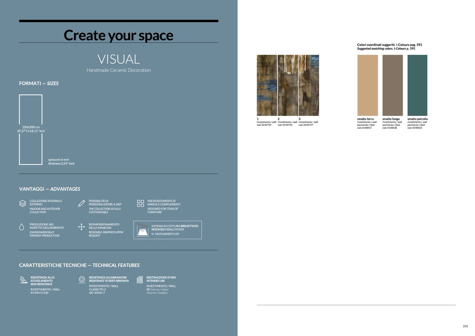Click page number 211
Image resolution: width=475 pixels, height=336 pixels.
coord(465,326)
